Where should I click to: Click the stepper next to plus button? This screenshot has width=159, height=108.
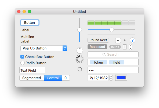click(131, 47)
